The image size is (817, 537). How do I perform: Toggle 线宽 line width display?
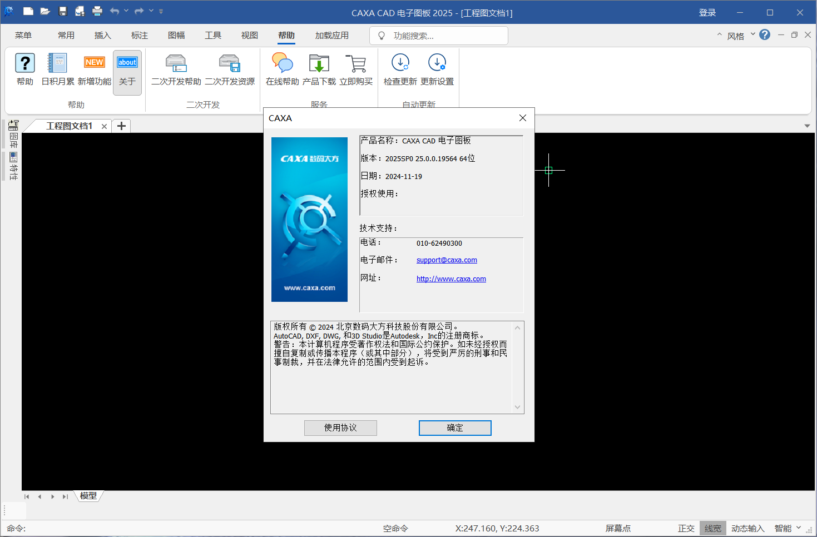712,528
